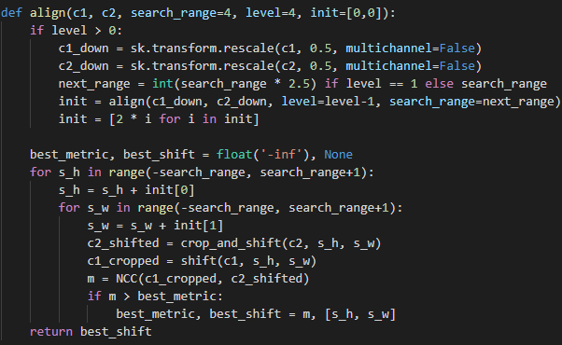Image resolution: width=562 pixels, height=345 pixels.
Task: Click the level=4 default parameter
Action: 271,13
